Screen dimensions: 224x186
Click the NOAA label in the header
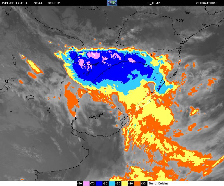(x=38, y=3)
